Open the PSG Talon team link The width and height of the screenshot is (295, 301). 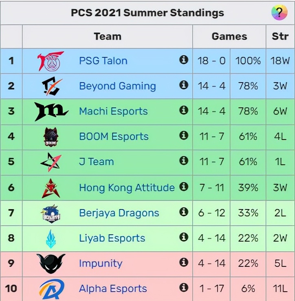pos(103,61)
